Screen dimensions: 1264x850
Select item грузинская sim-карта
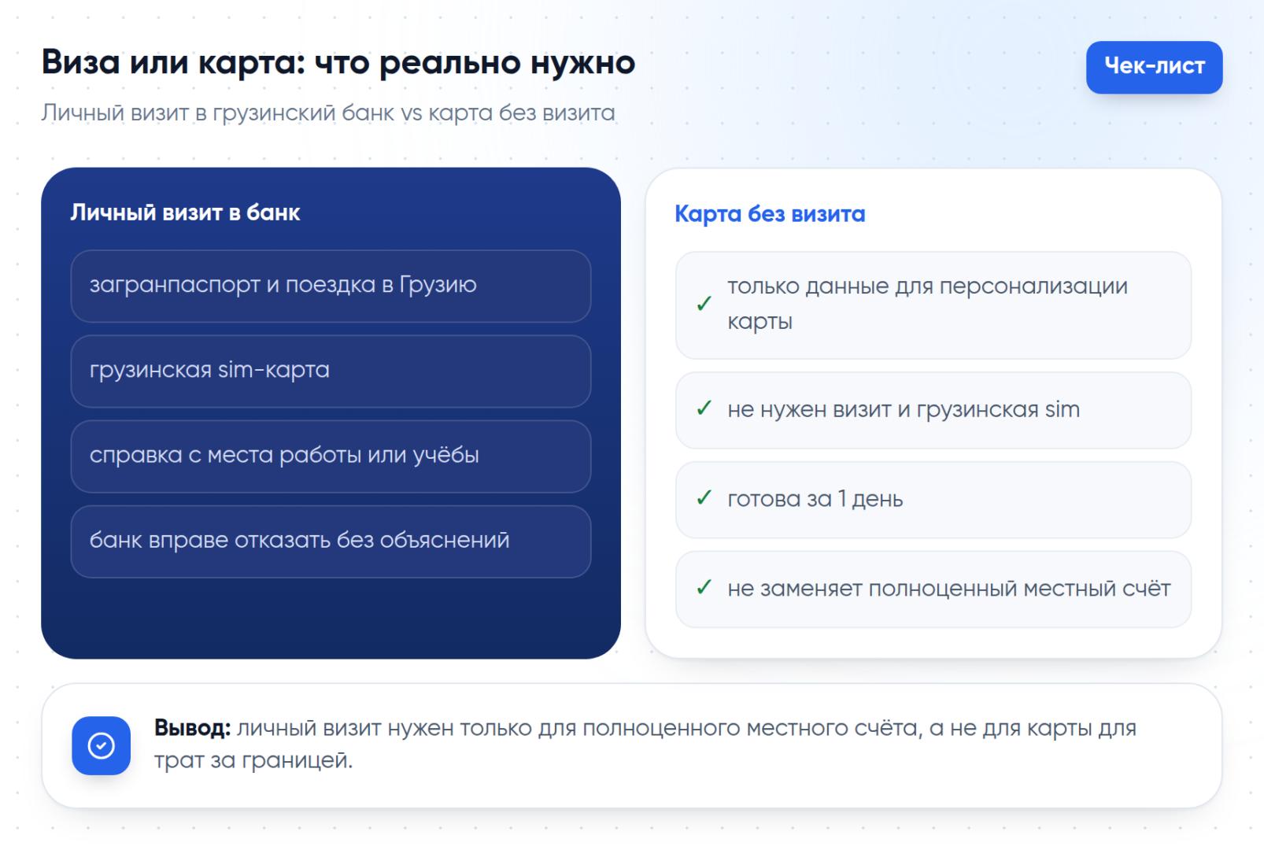pos(331,371)
